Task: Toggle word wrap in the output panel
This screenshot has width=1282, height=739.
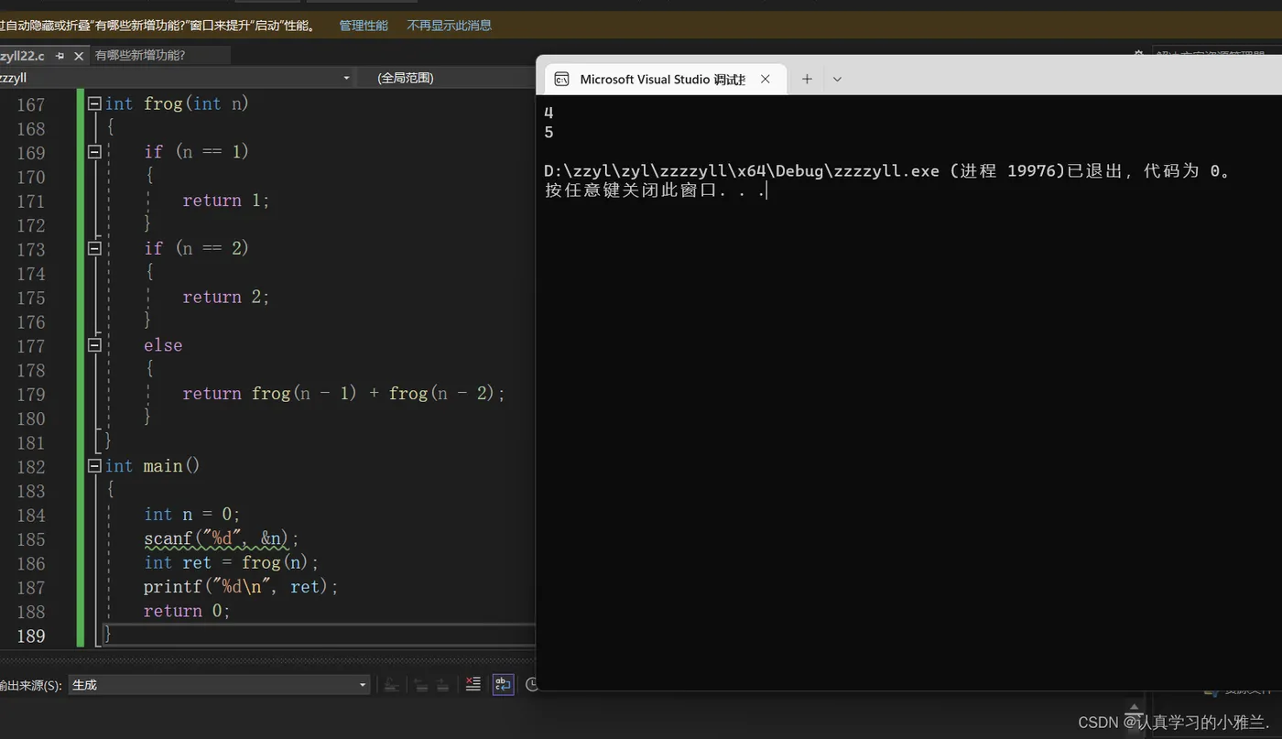Action: pyautogui.click(x=503, y=684)
